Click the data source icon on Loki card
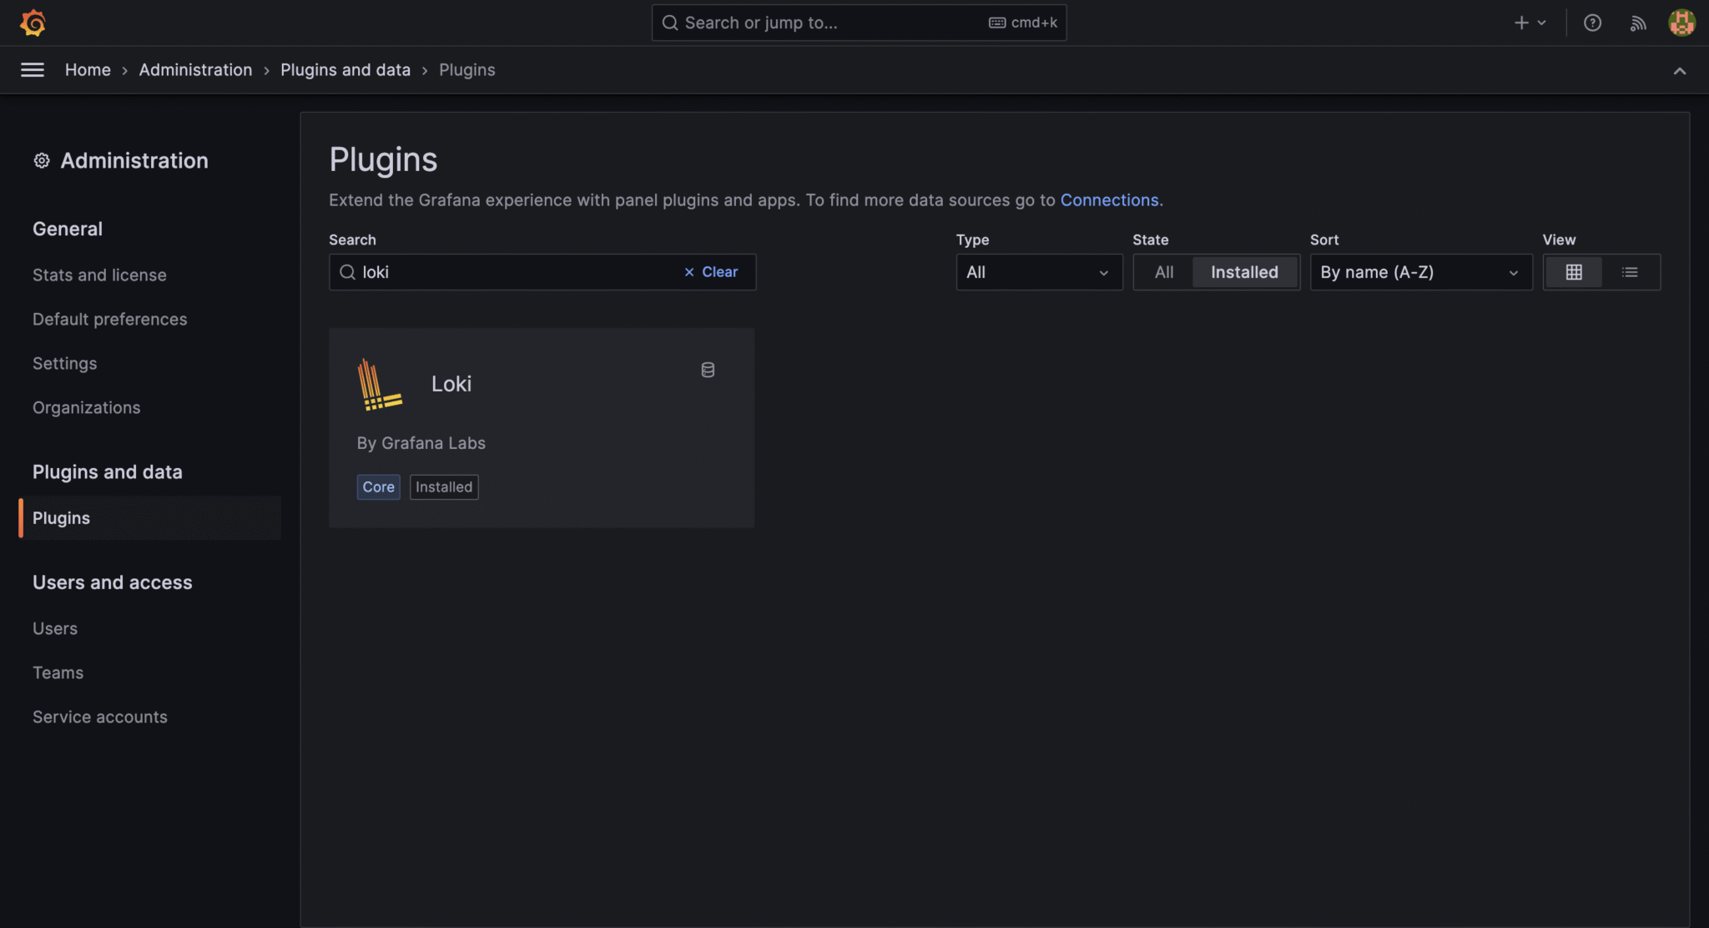 [708, 370]
